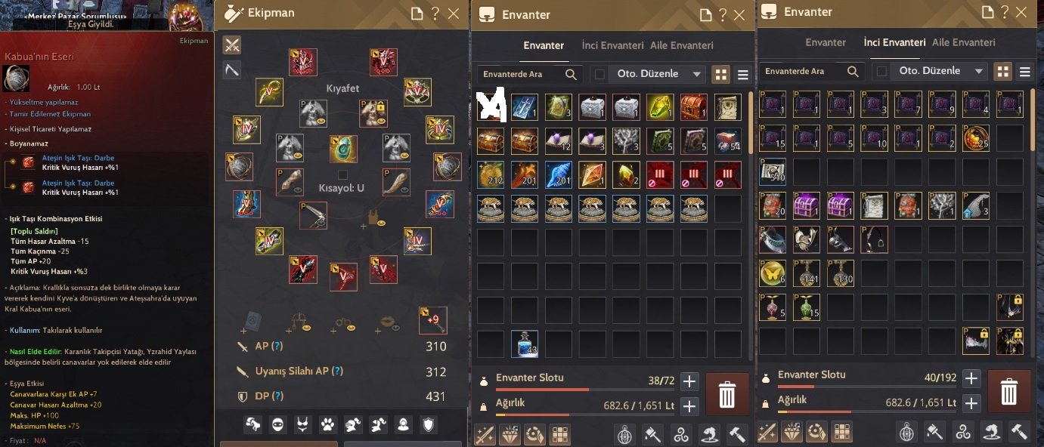Tick the Oto. Düzenle checkbox in right inventory
Screen dimensions: 1044x447
pos(881,71)
